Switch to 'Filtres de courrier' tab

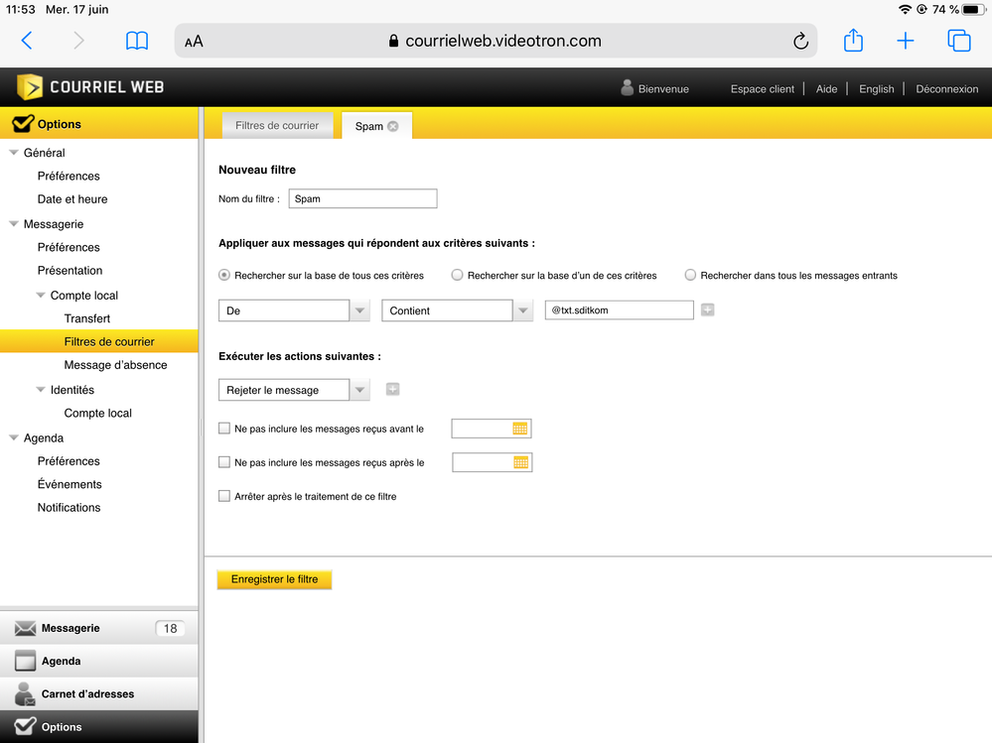[277, 126]
